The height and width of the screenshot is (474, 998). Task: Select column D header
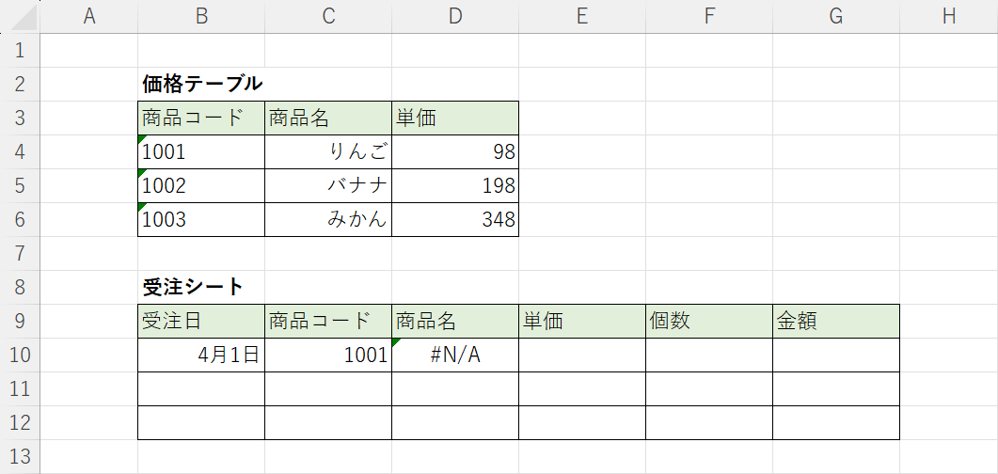[x=454, y=16]
